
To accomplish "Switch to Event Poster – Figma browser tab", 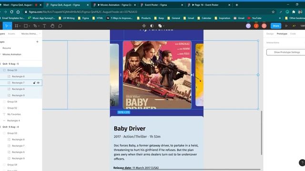I will click(x=162, y=5).
